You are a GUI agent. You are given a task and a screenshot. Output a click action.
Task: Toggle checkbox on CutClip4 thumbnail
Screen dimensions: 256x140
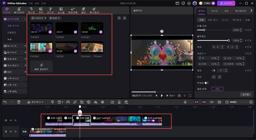[x=50, y=32]
